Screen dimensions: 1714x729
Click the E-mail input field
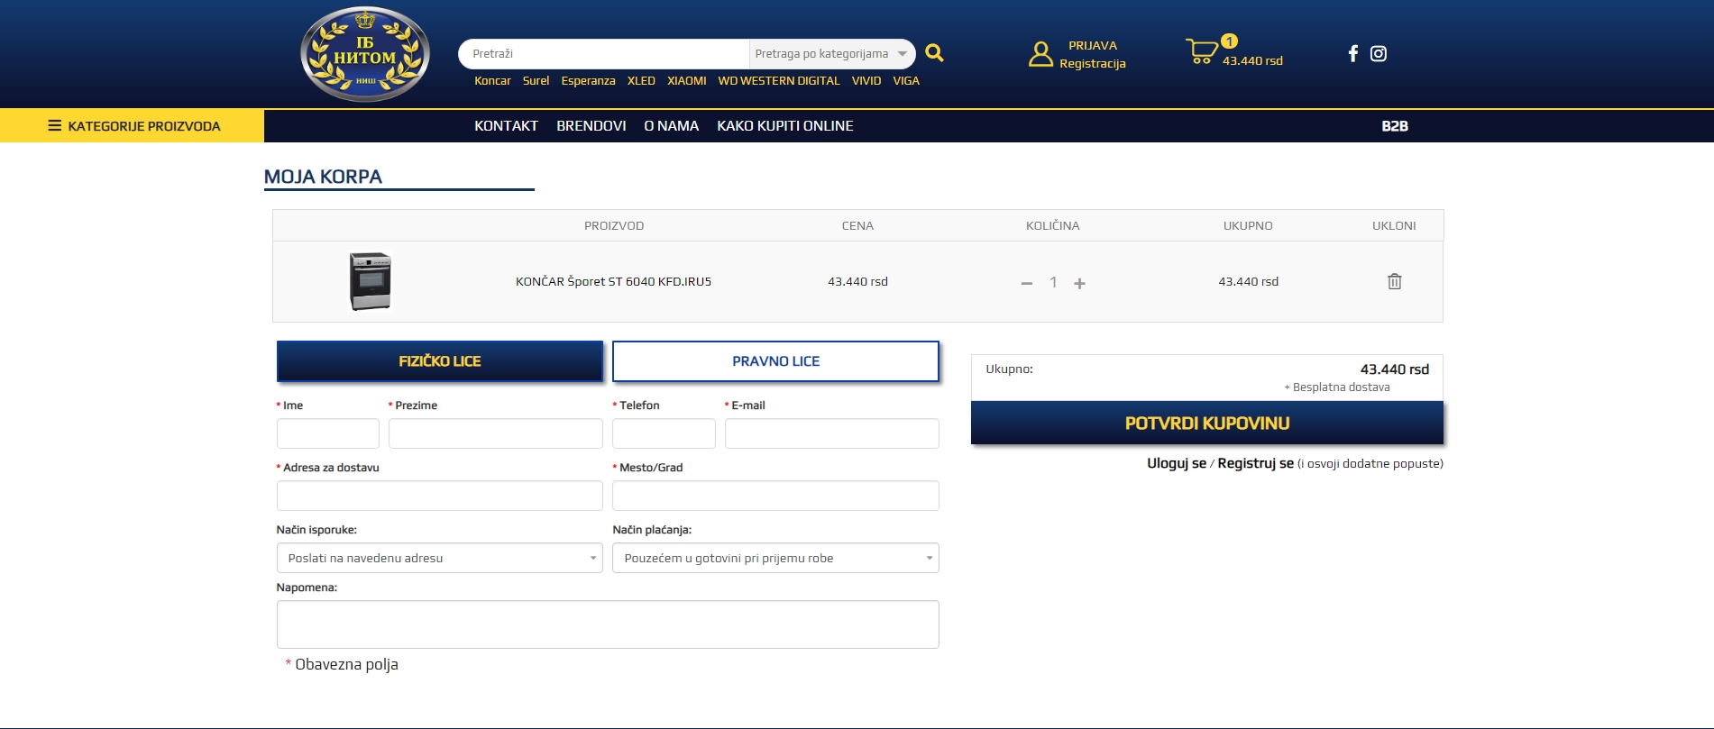[832, 433]
